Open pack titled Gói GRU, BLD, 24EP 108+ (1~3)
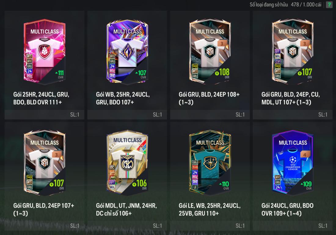 pyautogui.click(x=209, y=98)
